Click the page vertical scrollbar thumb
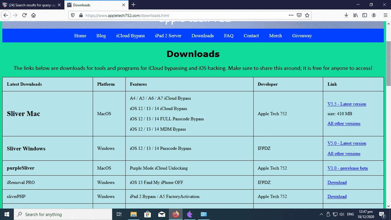 click(x=388, y=63)
